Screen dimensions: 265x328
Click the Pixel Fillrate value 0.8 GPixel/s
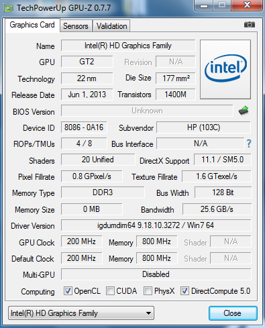point(92,176)
